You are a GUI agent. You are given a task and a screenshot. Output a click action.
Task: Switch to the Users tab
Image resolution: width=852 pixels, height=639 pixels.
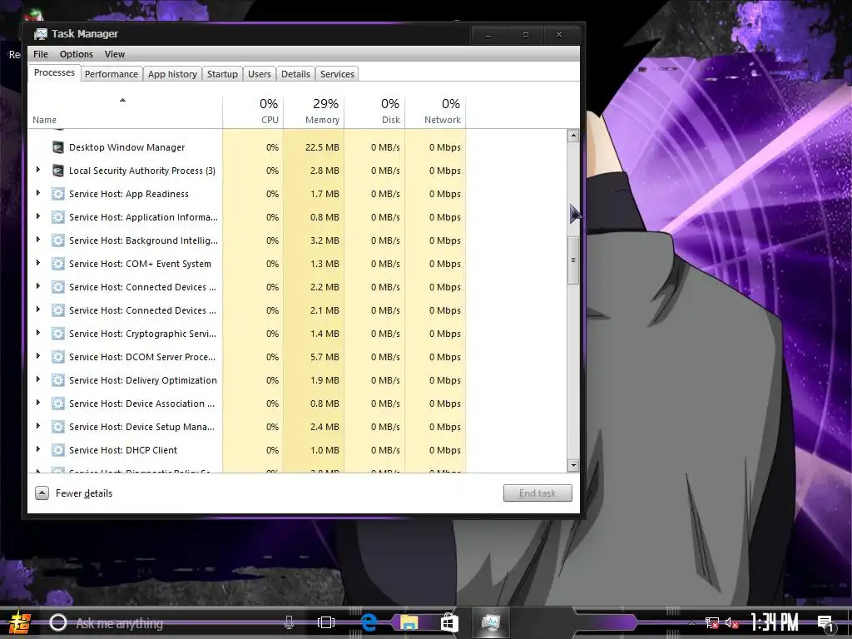coord(260,74)
